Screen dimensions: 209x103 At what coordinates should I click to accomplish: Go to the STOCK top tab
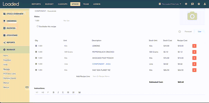click(x=75, y=4)
